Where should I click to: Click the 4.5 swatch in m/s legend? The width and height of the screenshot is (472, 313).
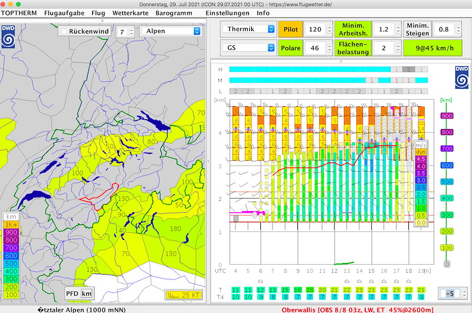pyautogui.click(x=421, y=159)
